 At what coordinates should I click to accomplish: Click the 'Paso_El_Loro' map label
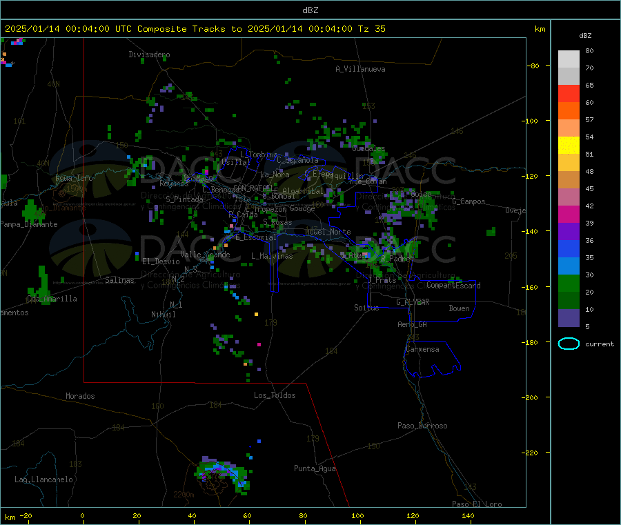pos(477,504)
